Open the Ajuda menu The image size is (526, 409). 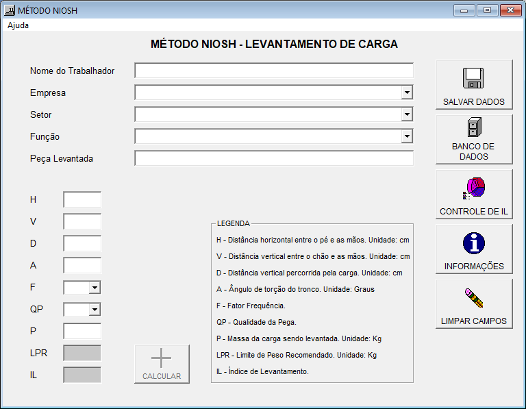click(18, 25)
